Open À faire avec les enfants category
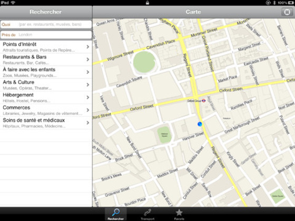The height and width of the screenshot is (221, 295). click(x=46, y=72)
